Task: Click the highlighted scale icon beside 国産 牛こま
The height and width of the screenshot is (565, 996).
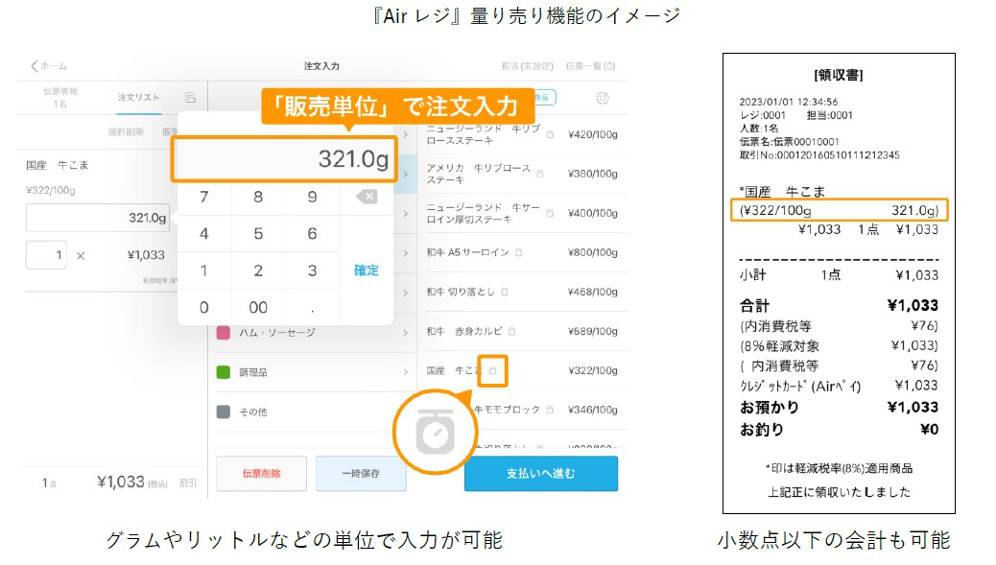Action: coord(494,370)
